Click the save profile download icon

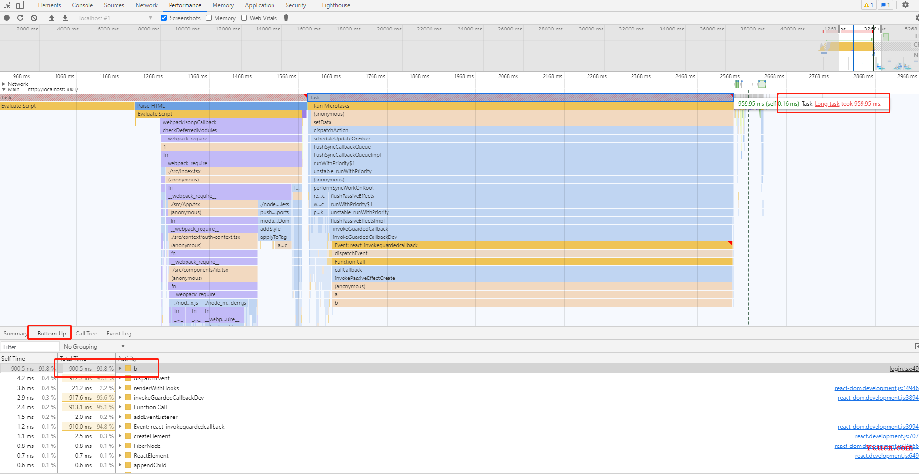click(65, 18)
